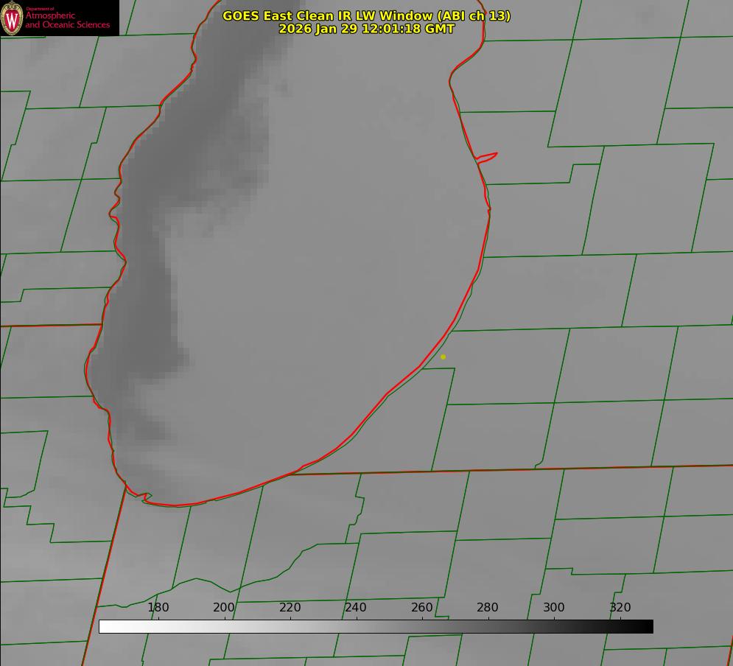The width and height of the screenshot is (733, 666).
Task: Click the '200' colorbar label
Action: click(224, 607)
